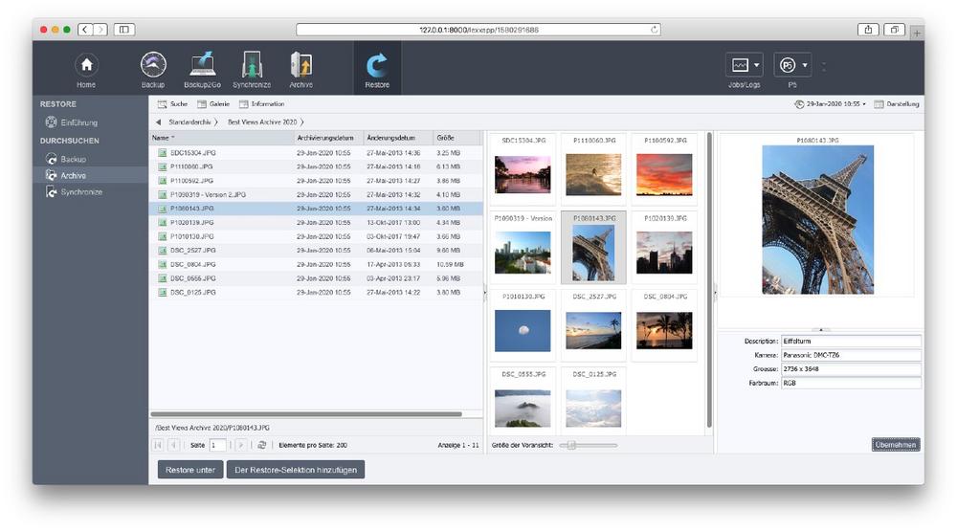Viewport: 957px width, 531px height.
Task: Open the Archive module in top toolbar
Action: pos(300,69)
